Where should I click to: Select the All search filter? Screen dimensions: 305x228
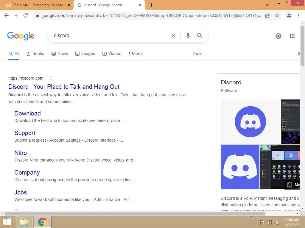[x=14, y=54]
